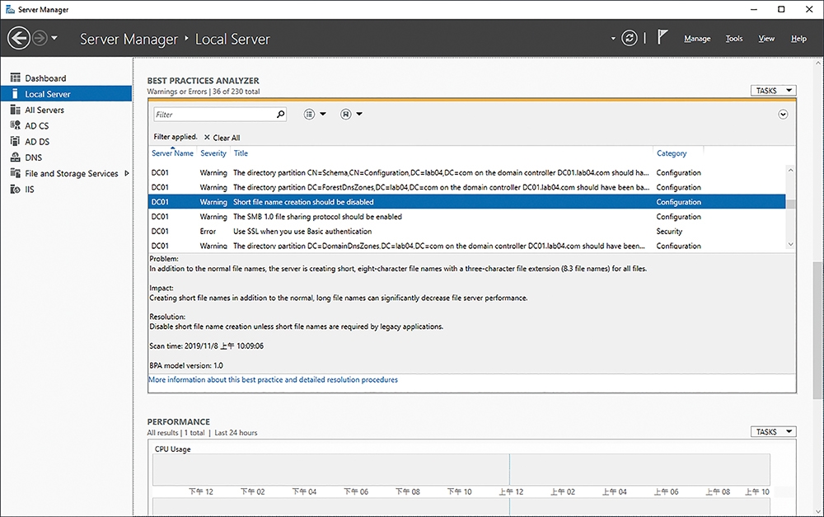Open the AD CS role page
The image size is (824, 517).
pyautogui.click(x=66, y=125)
